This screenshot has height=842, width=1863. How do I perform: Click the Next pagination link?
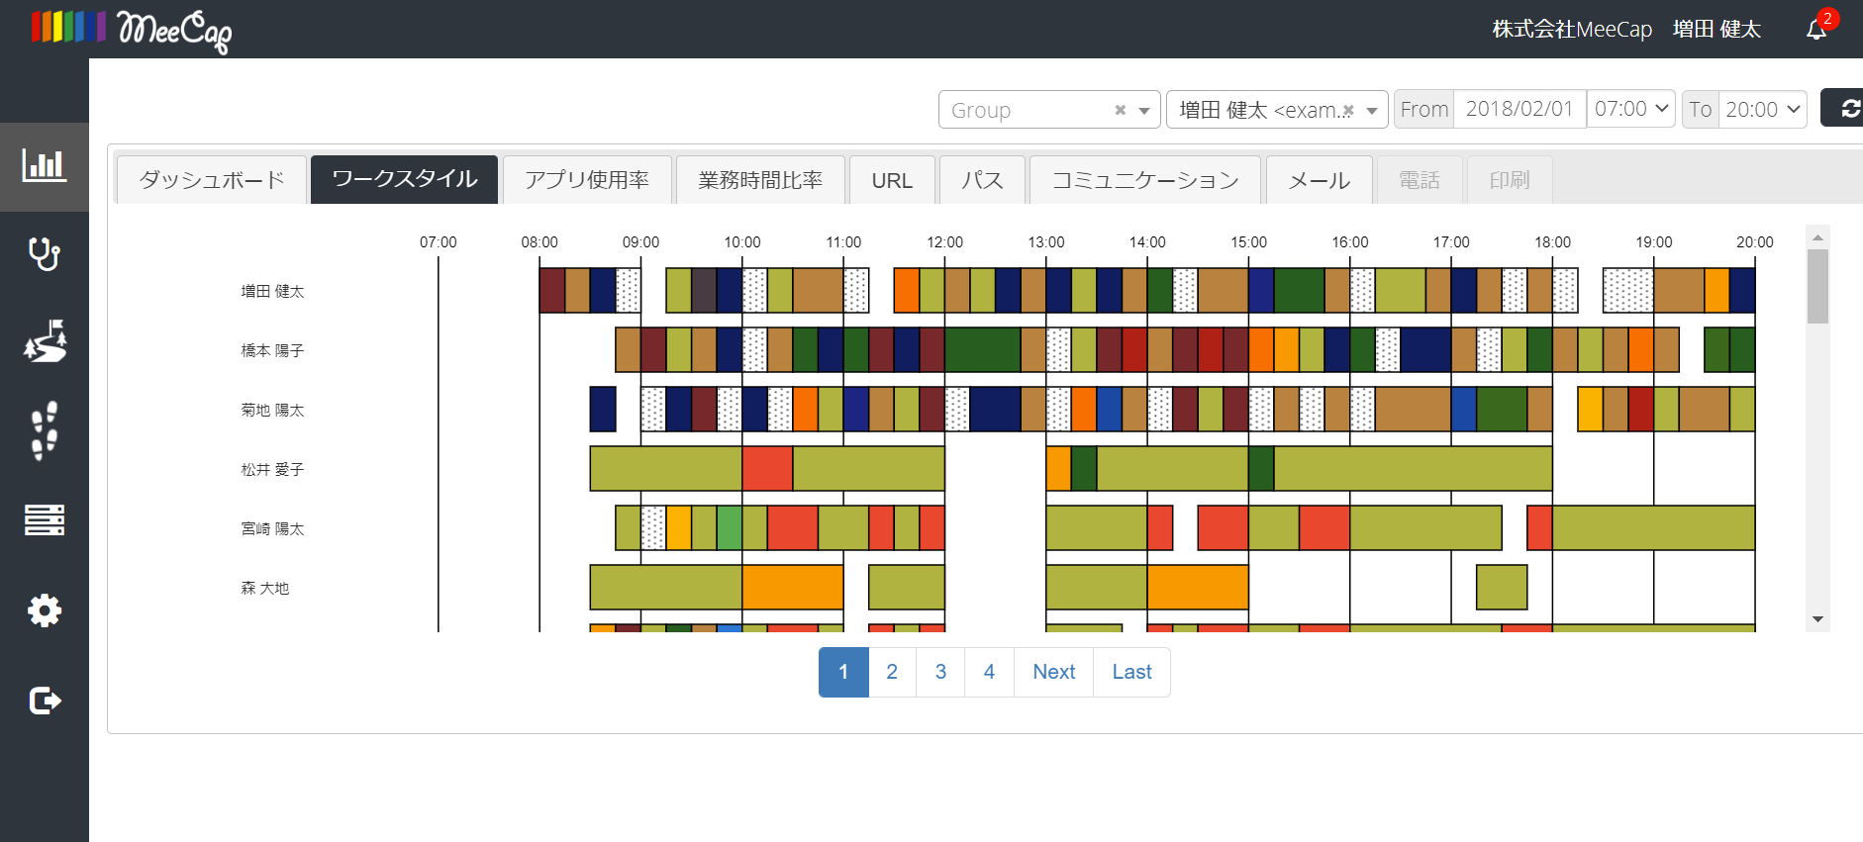tap(1053, 672)
